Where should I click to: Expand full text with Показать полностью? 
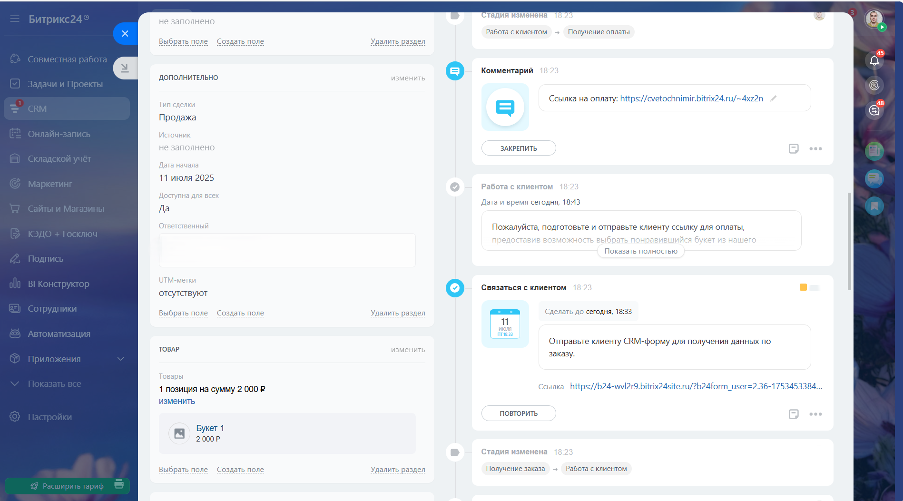(640, 251)
